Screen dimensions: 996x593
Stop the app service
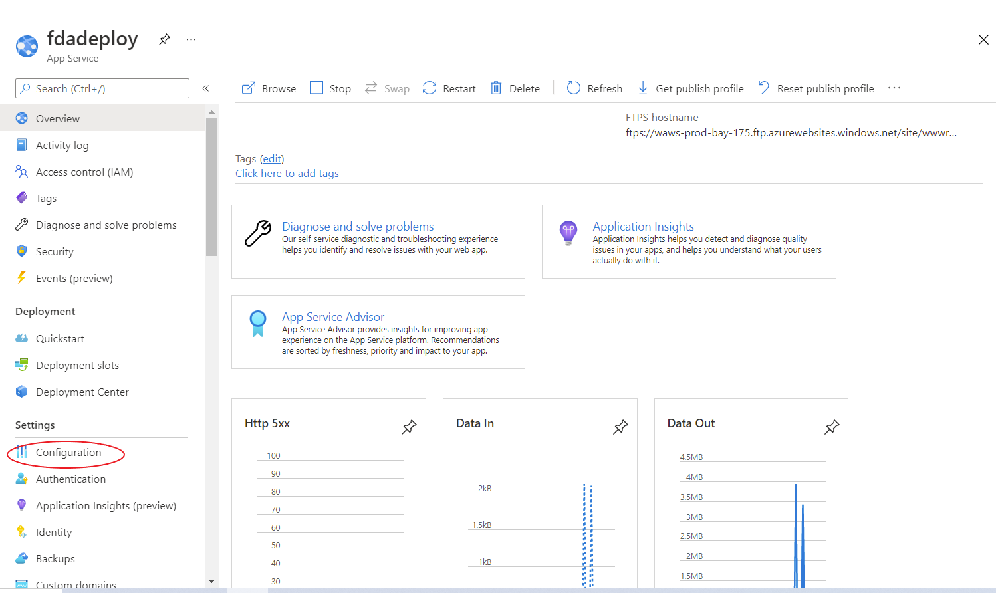[330, 88]
